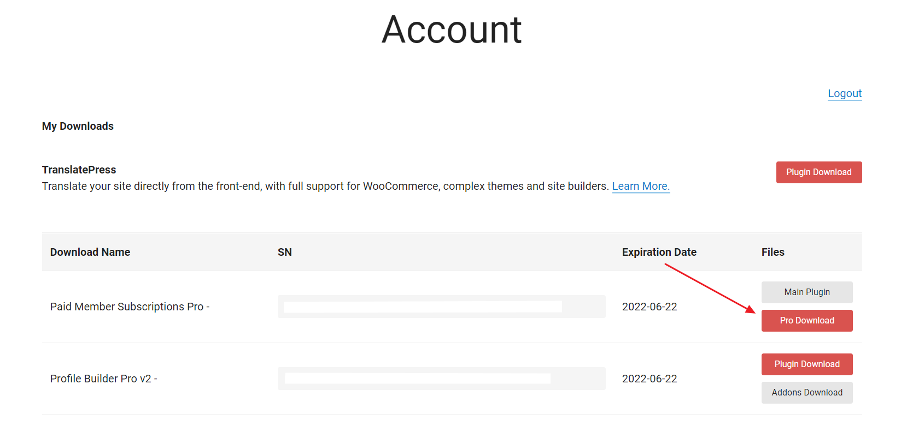Click the Addons Download button
The width and height of the screenshot is (907, 426).
pos(806,393)
